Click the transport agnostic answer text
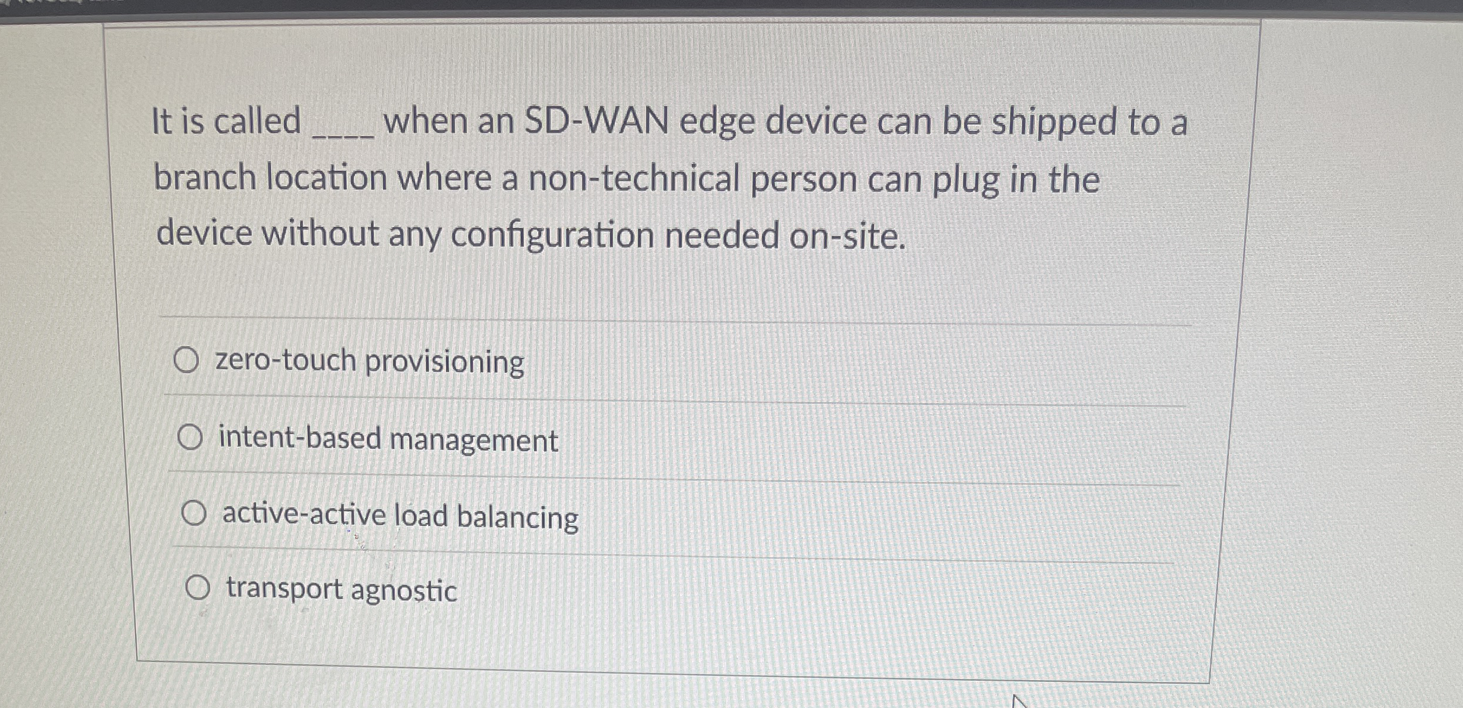This screenshot has height=708, width=1463. [x=340, y=590]
